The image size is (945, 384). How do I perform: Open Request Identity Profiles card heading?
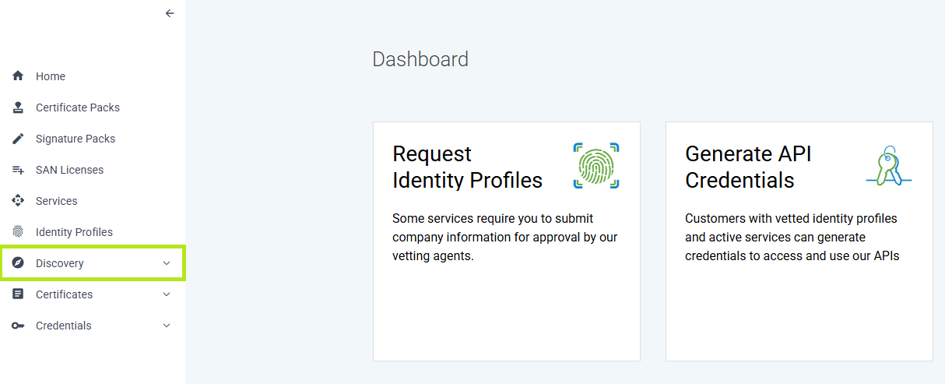467,167
